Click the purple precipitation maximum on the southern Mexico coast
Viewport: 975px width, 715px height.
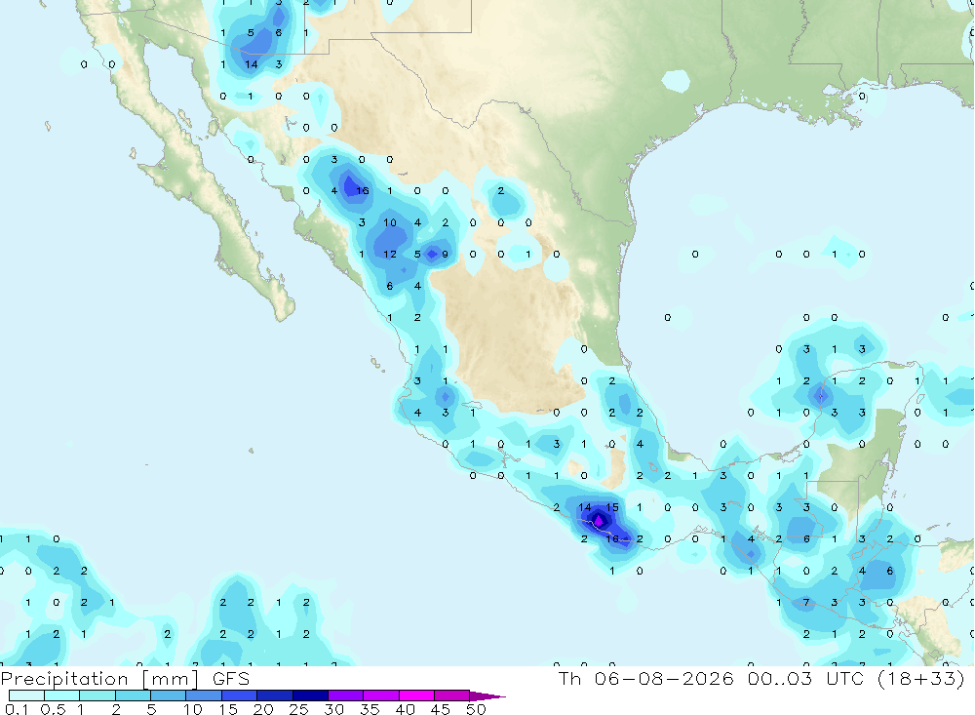coord(599,520)
